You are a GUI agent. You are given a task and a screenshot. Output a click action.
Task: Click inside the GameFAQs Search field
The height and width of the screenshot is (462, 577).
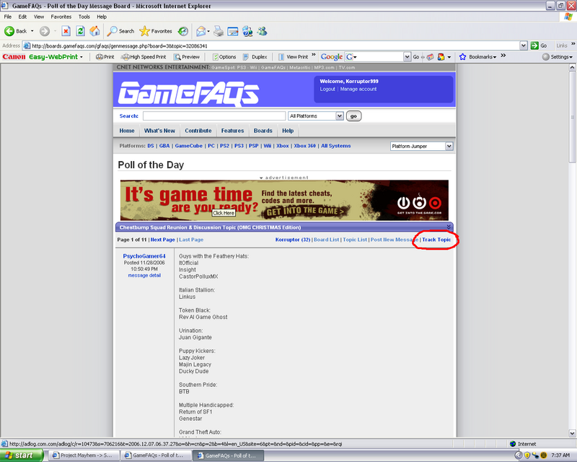(213, 115)
